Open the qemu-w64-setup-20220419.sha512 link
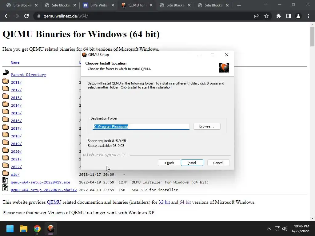Screen dimensions: 315x236 click(44, 190)
